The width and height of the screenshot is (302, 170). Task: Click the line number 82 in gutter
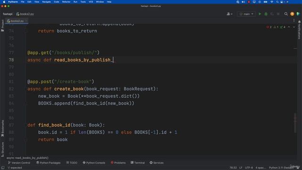coord(11,89)
